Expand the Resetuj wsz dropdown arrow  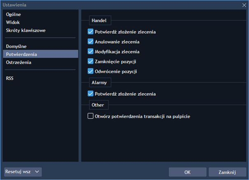click(37, 172)
